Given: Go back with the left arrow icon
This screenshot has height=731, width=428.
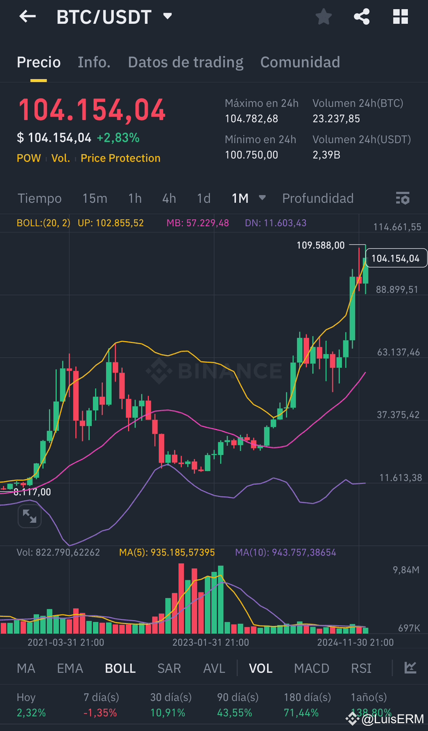Looking at the screenshot, I should (27, 17).
